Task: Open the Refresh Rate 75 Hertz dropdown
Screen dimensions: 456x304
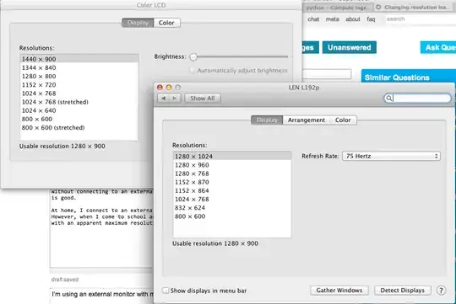Action: (x=391, y=156)
